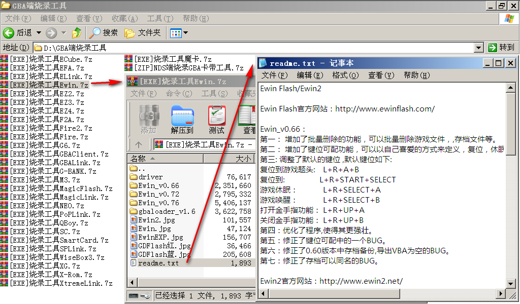This screenshot has width=520, height=304.
Task: Click the Up folder icon in Explorer toolbar
Action: click(77, 33)
